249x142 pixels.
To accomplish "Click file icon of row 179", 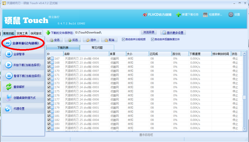I will [x=52, y=108].
